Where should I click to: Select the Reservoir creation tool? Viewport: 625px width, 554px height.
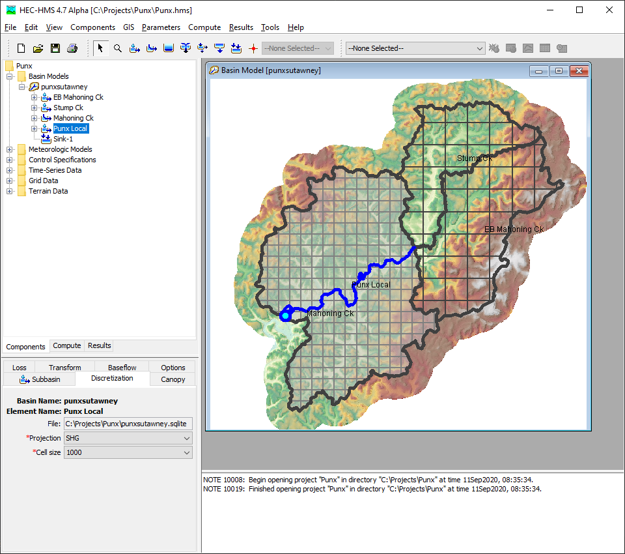click(169, 48)
